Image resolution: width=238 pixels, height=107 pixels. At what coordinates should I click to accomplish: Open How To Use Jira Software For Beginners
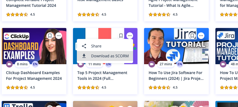(x=176, y=75)
